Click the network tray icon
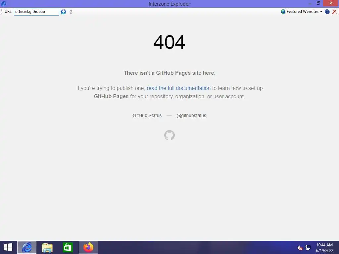Screen dimensions: 339x254 pos(308,248)
